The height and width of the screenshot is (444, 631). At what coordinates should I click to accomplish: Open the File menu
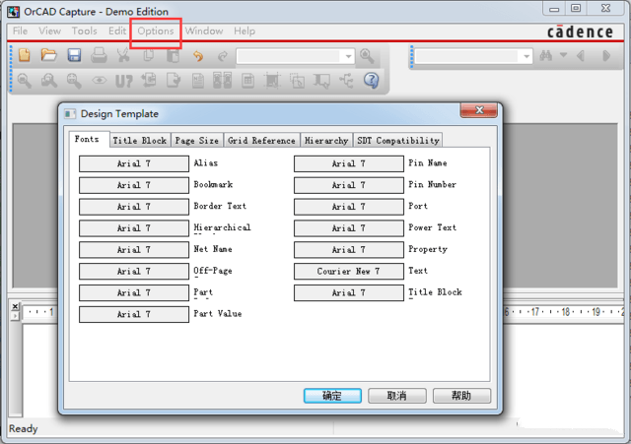point(20,31)
